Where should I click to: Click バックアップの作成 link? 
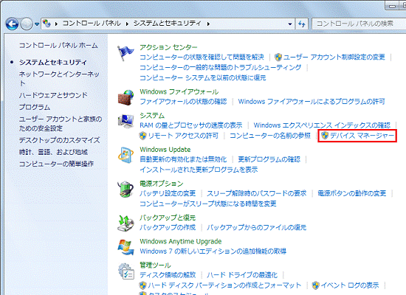coord(168,227)
